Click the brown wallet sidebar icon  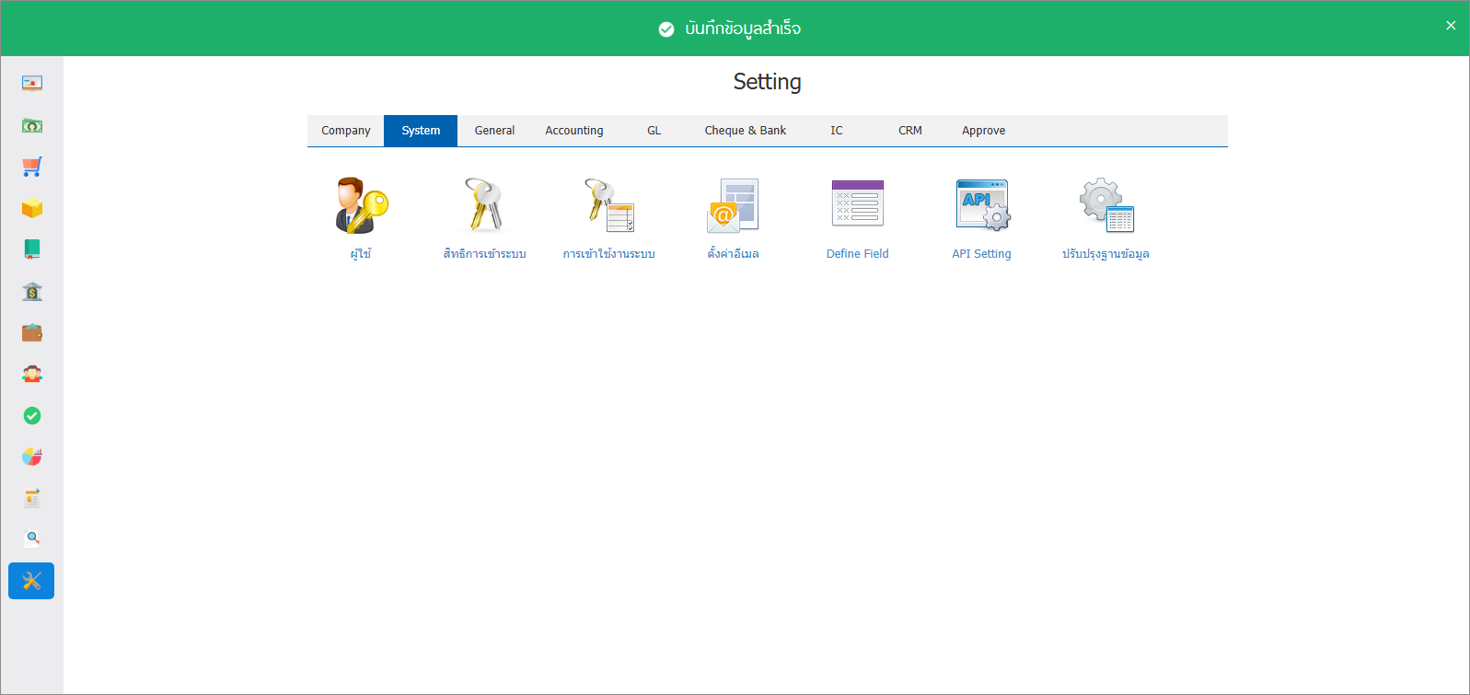coord(32,333)
